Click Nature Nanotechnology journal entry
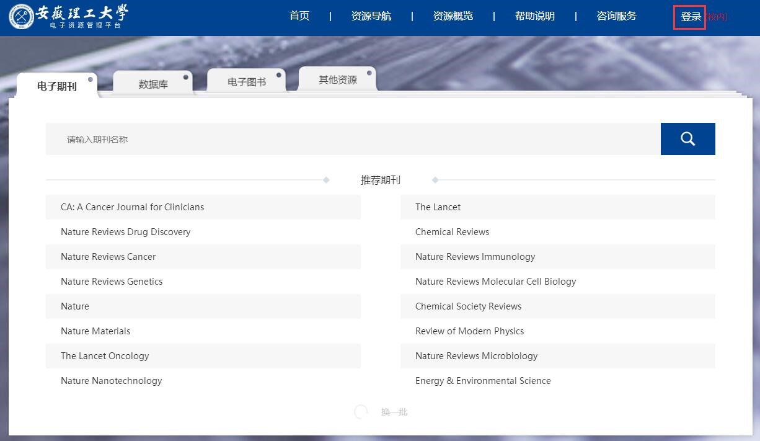Screen dimensions: 760x441 pos(112,381)
